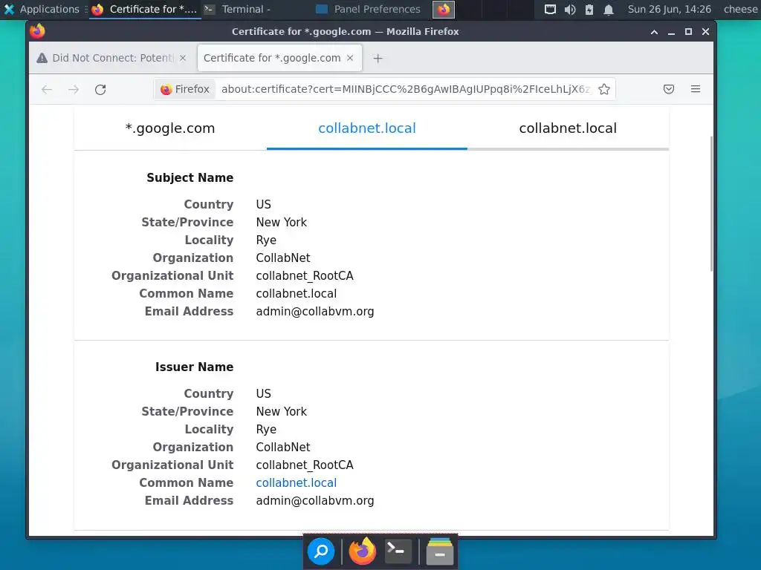Screen dimensions: 761x570
Task: Close the Did Not Connect tab
Action: (x=183, y=58)
